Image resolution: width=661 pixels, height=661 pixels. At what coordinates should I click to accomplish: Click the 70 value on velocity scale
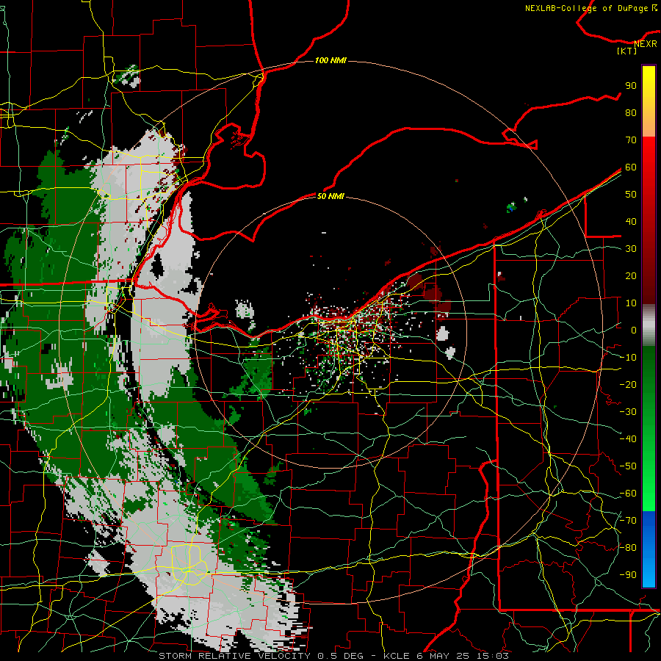(631, 140)
